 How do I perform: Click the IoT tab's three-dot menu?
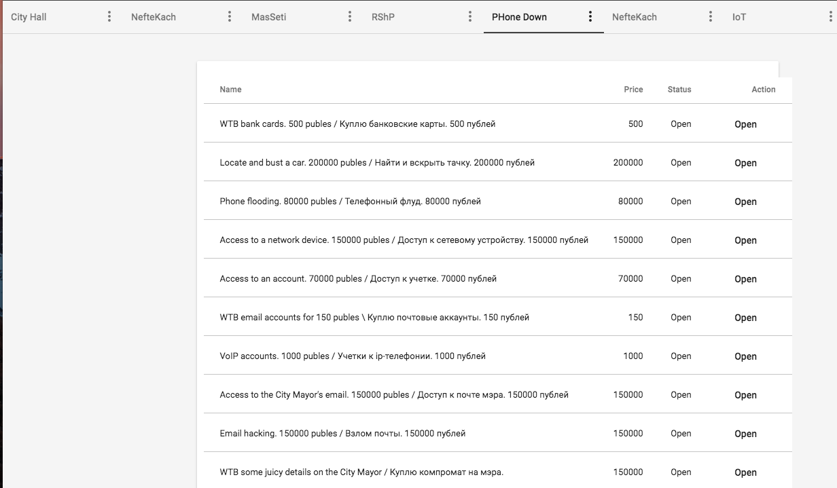[x=831, y=16]
